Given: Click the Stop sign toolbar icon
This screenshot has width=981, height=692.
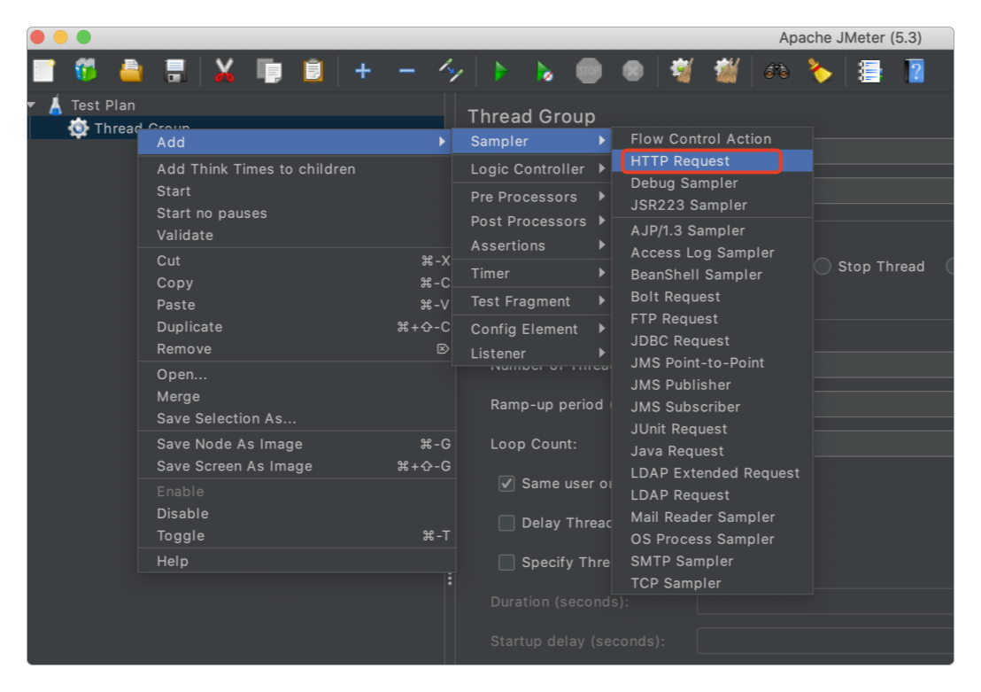Looking at the screenshot, I should [x=589, y=71].
